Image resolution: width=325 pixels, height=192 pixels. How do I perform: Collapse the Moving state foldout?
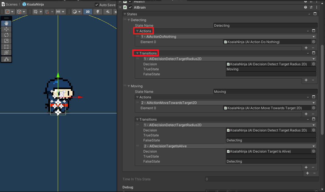pyautogui.click(x=129, y=86)
